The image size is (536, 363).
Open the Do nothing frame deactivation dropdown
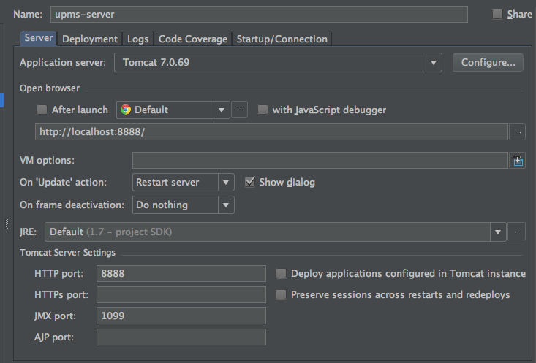tap(184, 205)
